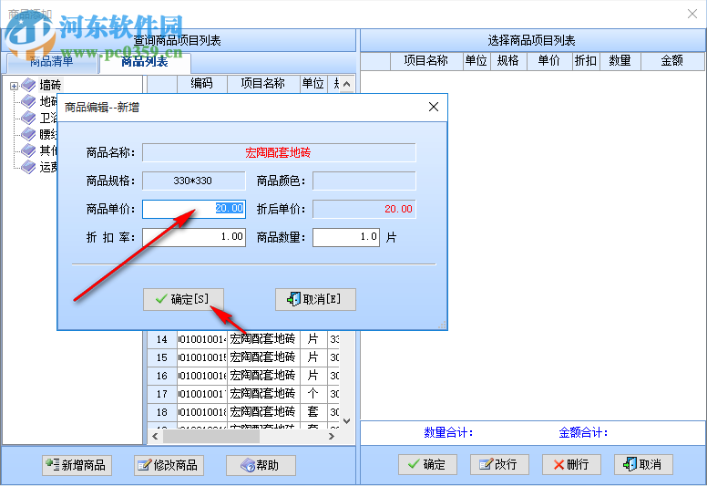Click the 商品规格 field showing 330*330
707x486 pixels.
click(x=194, y=181)
